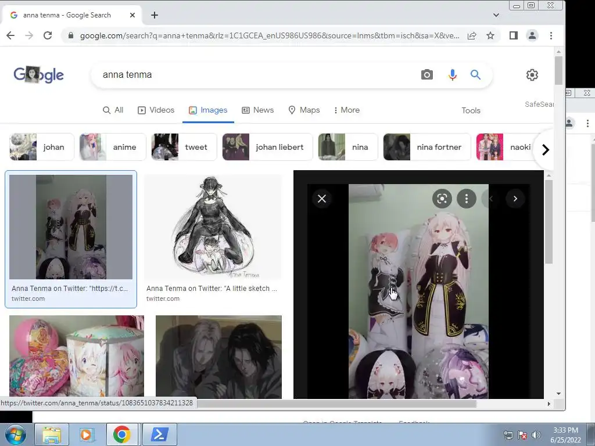Open Google quick settings gear
This screenshot has width=595, height=446.
click(x=532, y=75)
